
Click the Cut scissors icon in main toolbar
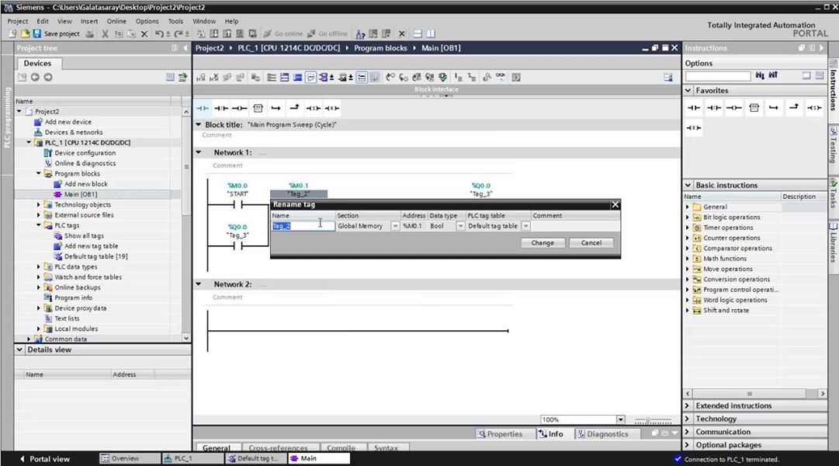pyautogui.click(x=105, y=33)
